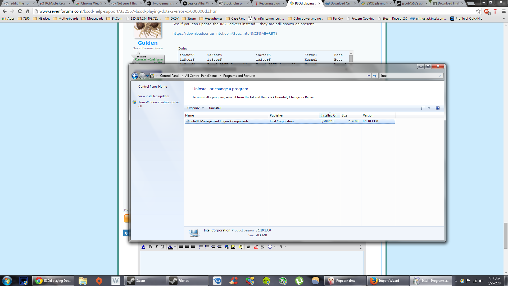This screenshot has height=286, width=508.
Task: Click the Bold formatting icon in editor
Action: (x=150, y=247)
